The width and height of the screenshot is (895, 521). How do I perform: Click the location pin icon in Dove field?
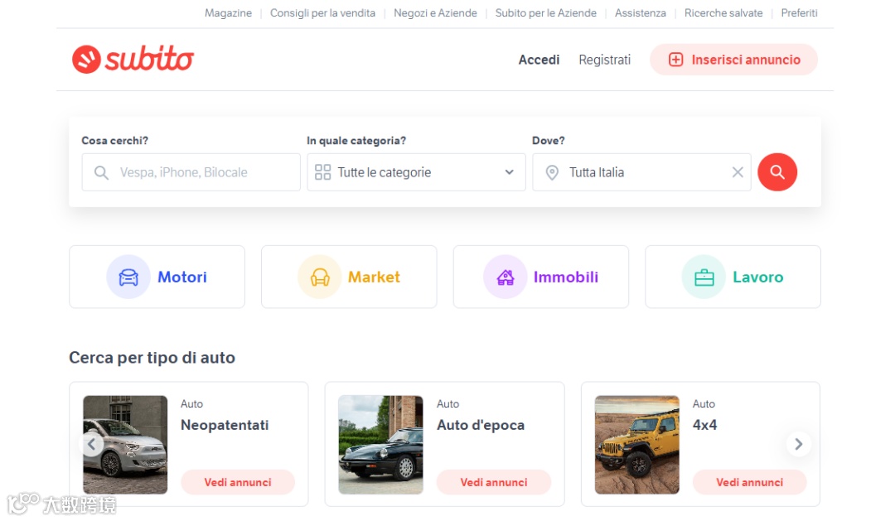[x=552, y=172]
